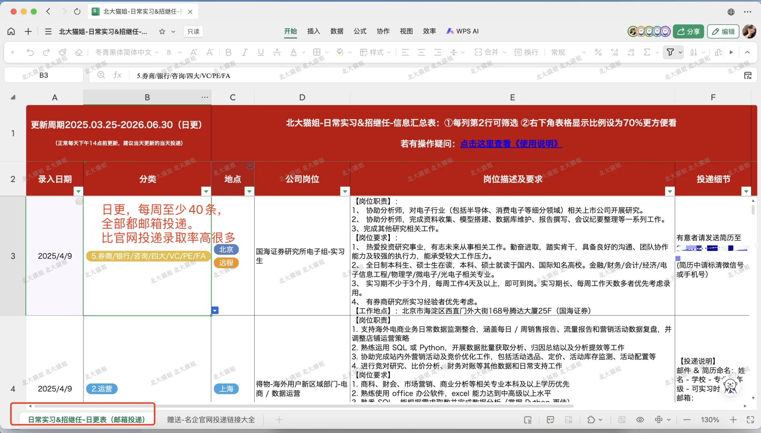Open the font family dropdown
This screenshot has height=433, width=761.
coord(126,52)
